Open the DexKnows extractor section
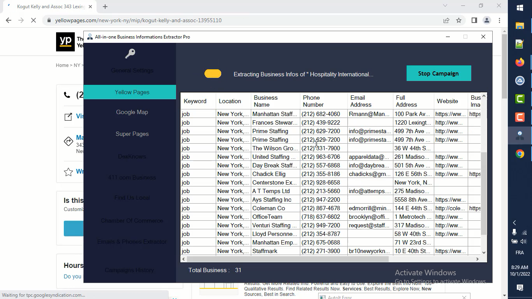This screenshot has width=532, height=299. point(132,156)
